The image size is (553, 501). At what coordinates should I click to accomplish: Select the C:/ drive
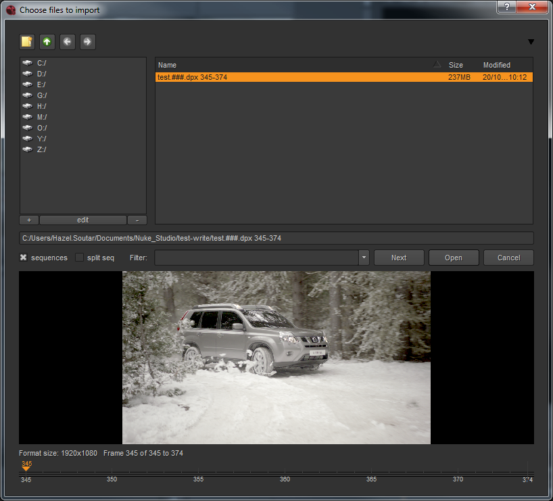coord(41,63)
